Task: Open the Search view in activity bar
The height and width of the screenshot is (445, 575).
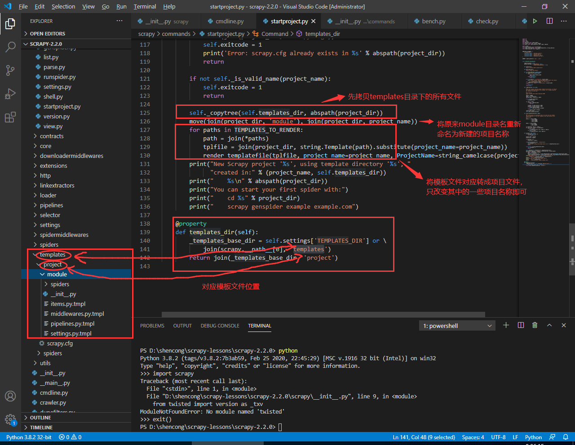Action: click(x=10, y=47)
